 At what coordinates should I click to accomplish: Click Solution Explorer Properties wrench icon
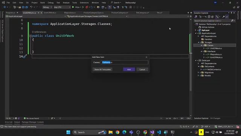(223, 17)
